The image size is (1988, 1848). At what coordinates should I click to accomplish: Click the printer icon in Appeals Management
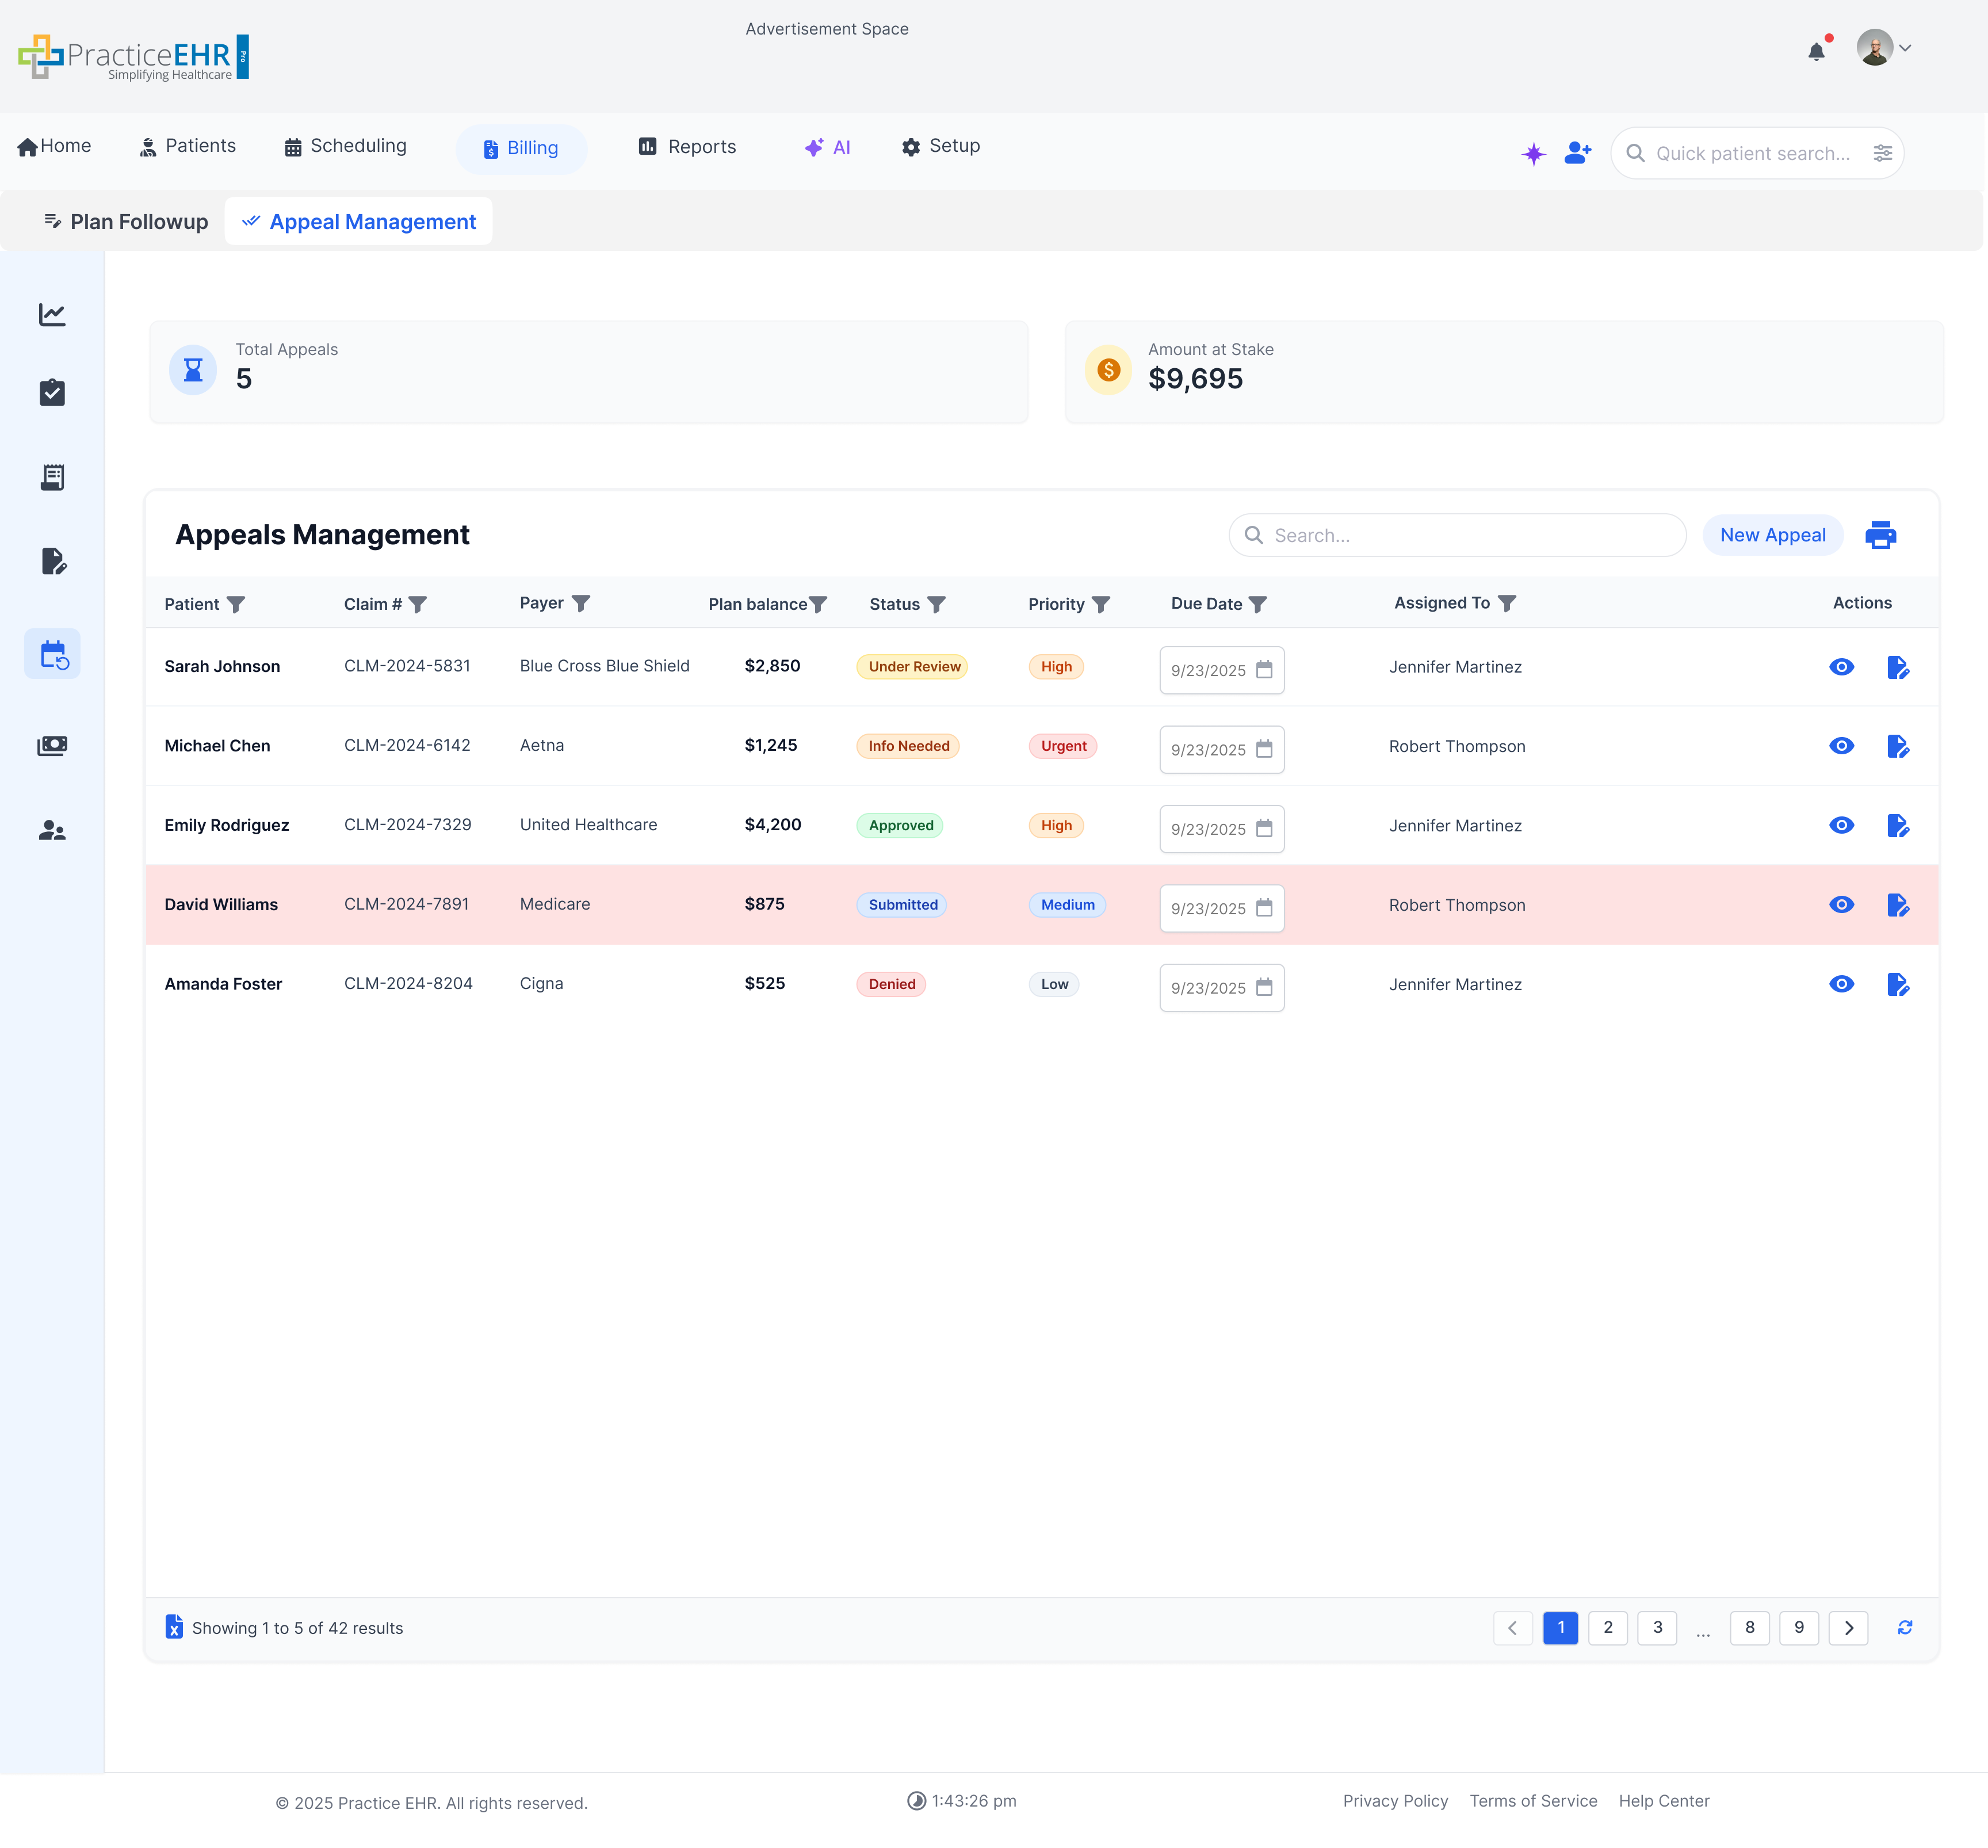click(x=1880, y=535)
